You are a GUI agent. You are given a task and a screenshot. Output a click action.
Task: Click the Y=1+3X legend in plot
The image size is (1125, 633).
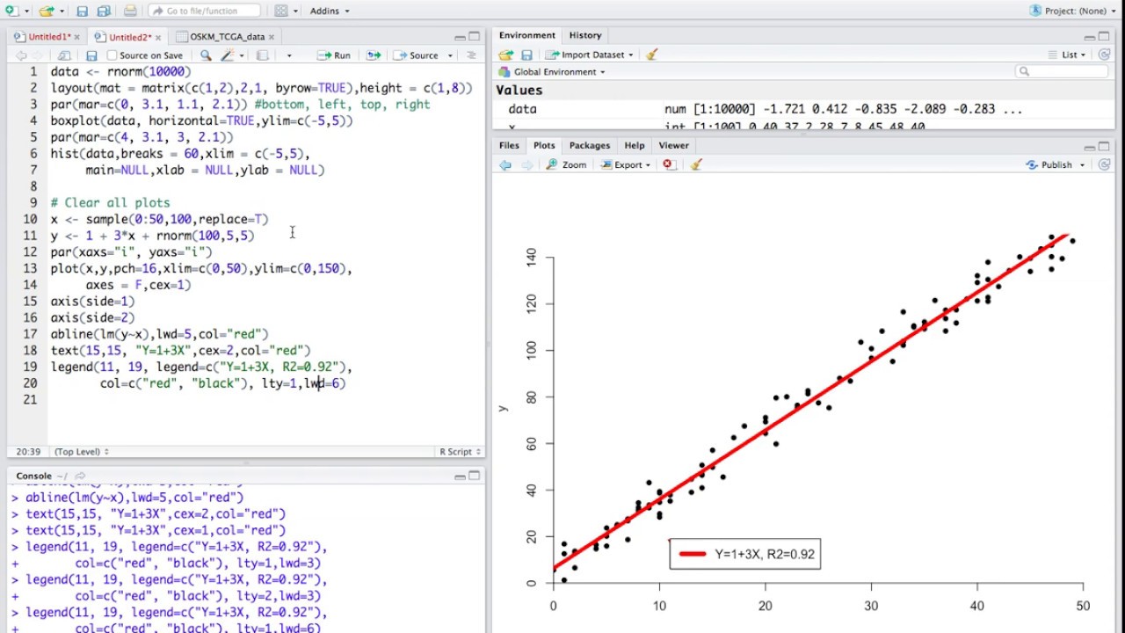click(744, 554)
